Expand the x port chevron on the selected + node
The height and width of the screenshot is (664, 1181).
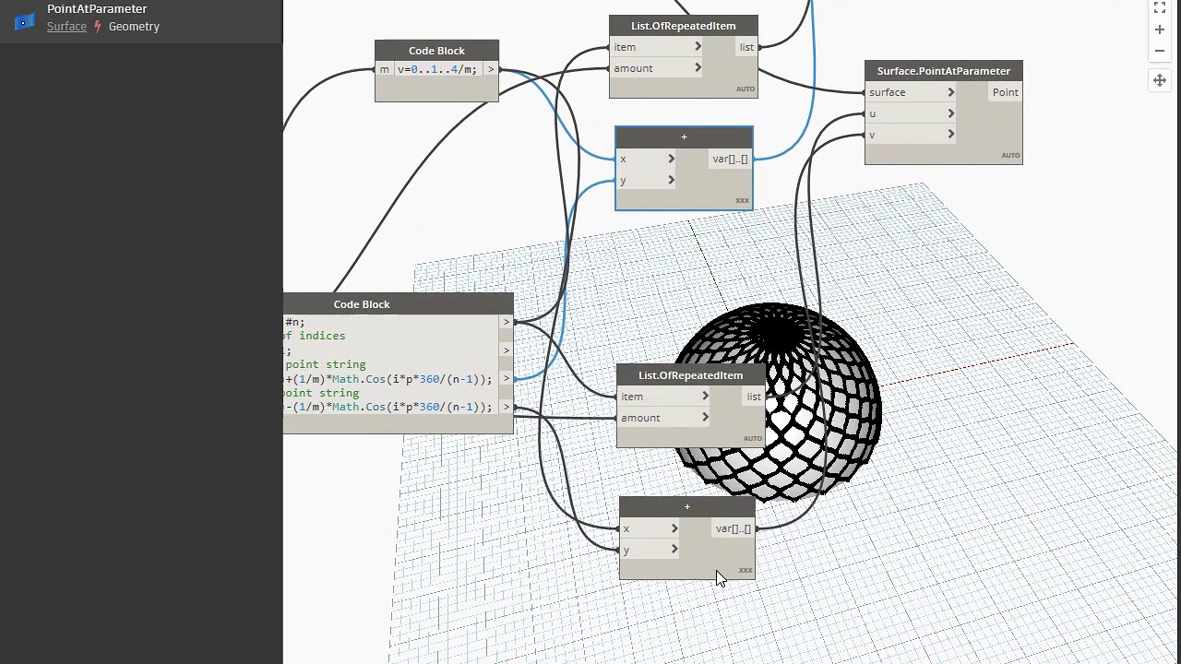click(x=671, y=159)
